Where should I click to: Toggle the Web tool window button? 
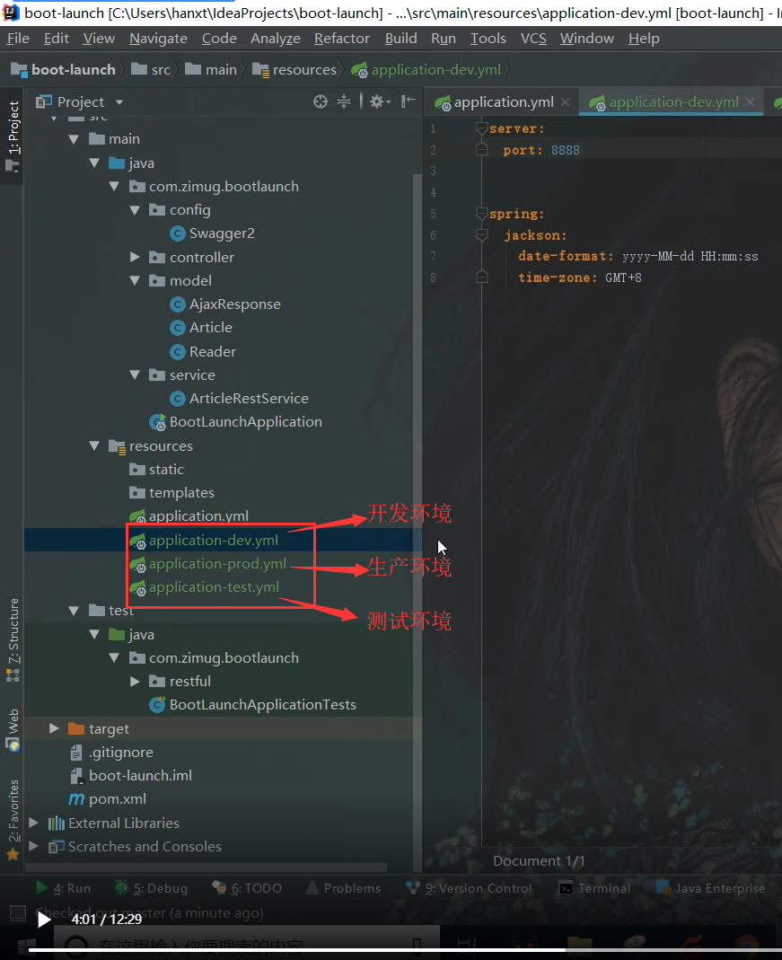click(13, 730)
